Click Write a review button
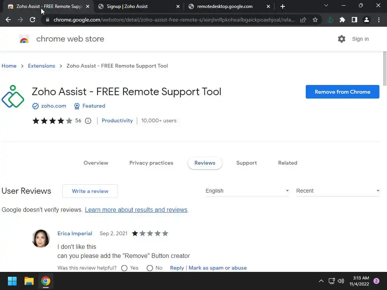Image resolution: width=387 pixels, height=290 pixels. 90,191
